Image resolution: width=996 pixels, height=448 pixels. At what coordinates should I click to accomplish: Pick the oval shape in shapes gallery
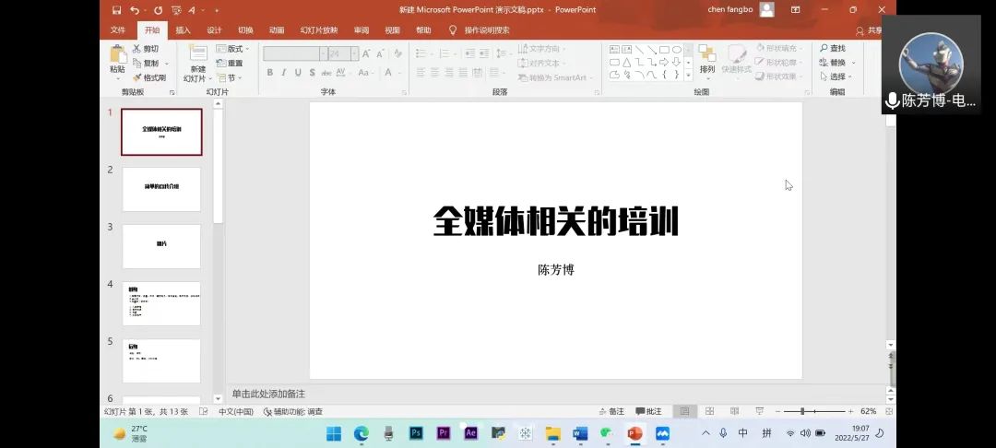[x=677, y=50]
